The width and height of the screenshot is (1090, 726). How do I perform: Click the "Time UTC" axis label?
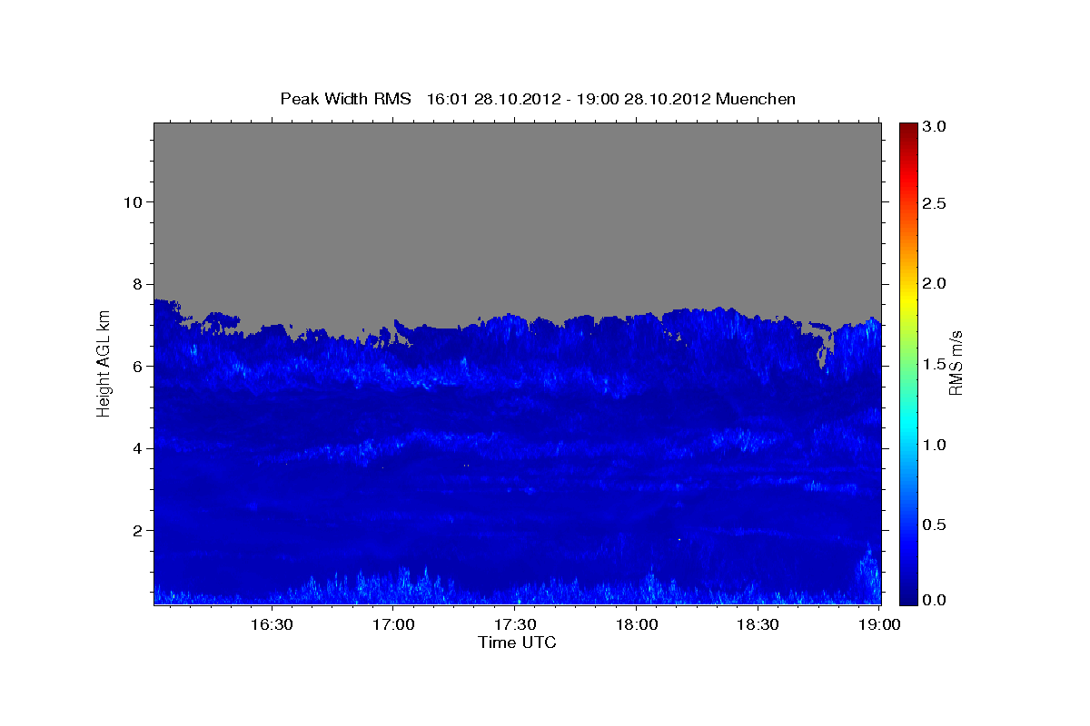click(x=517, y=643)
